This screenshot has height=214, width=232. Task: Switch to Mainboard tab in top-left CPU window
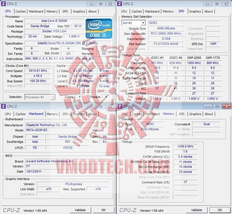(36, 11)
